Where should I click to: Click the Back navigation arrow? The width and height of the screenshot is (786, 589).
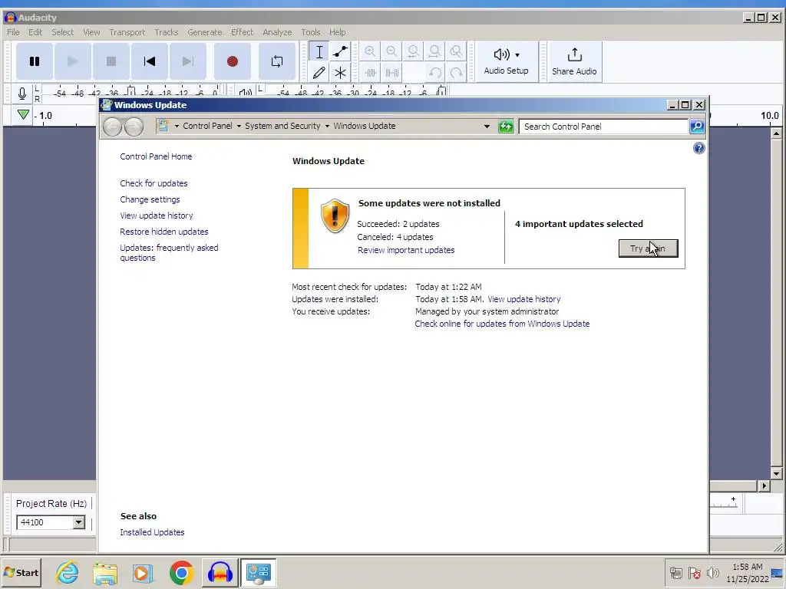click(112, 127)
